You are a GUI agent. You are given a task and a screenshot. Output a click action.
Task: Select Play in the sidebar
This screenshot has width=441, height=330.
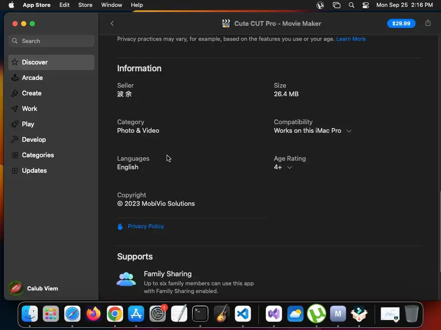(x=51, y=124)
